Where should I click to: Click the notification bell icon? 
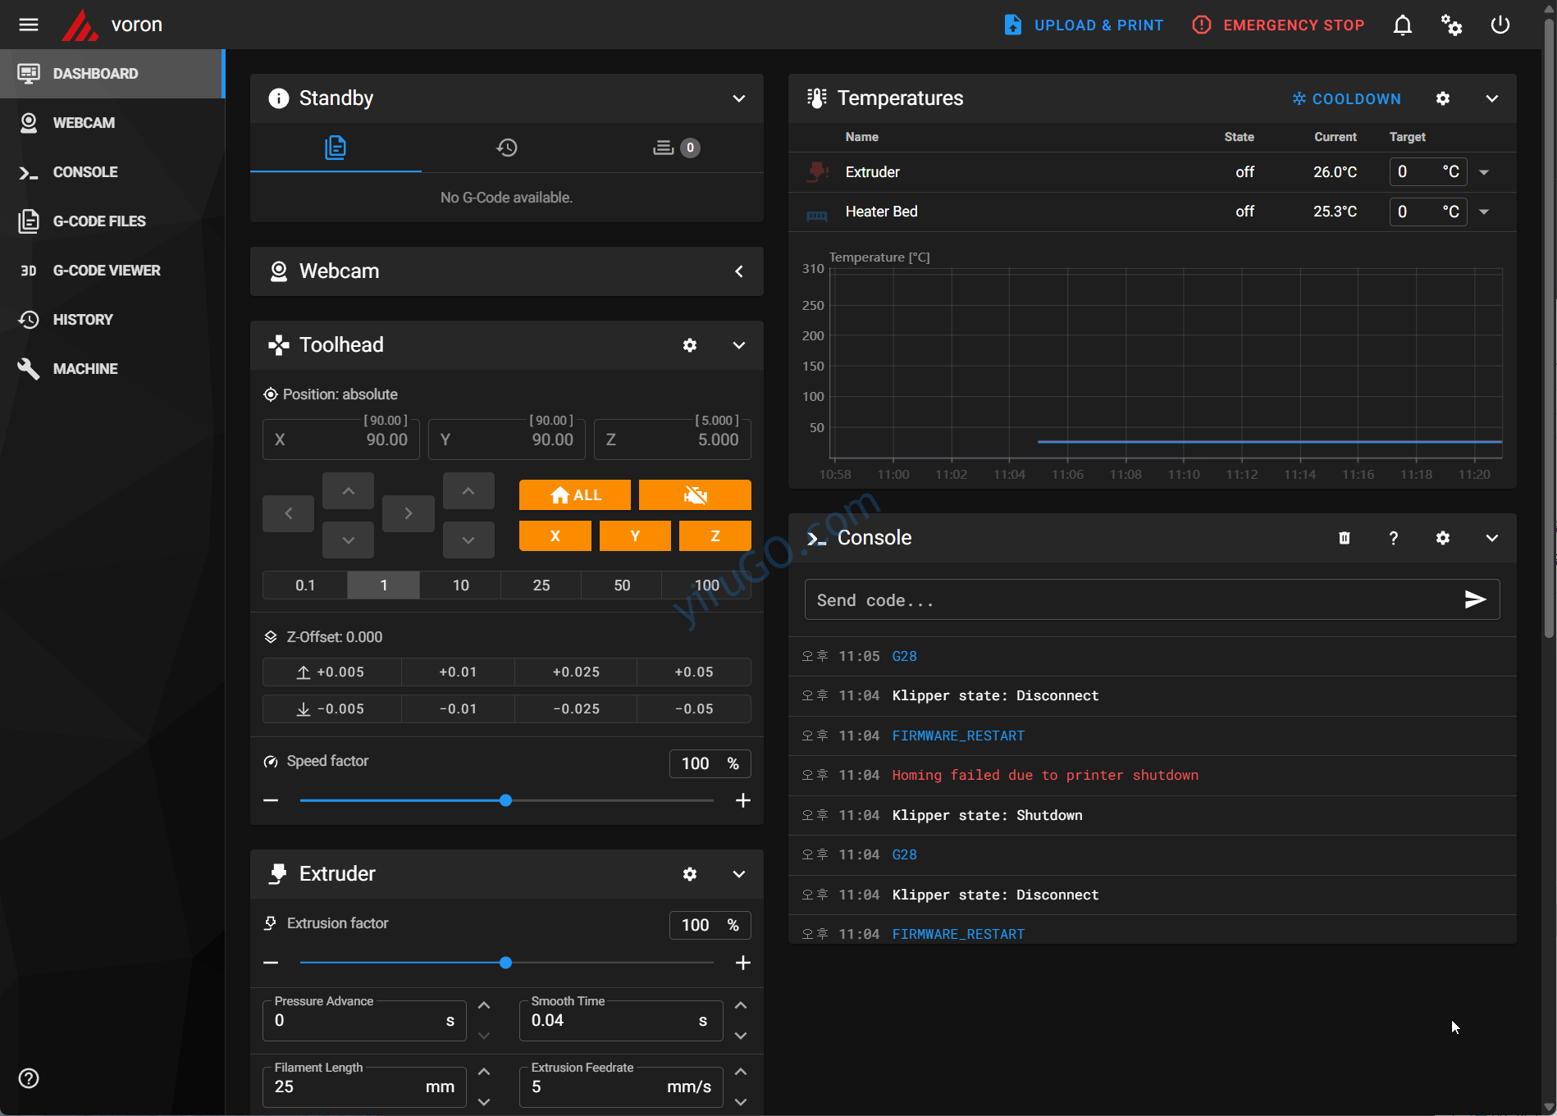[x=1403, y=25]
